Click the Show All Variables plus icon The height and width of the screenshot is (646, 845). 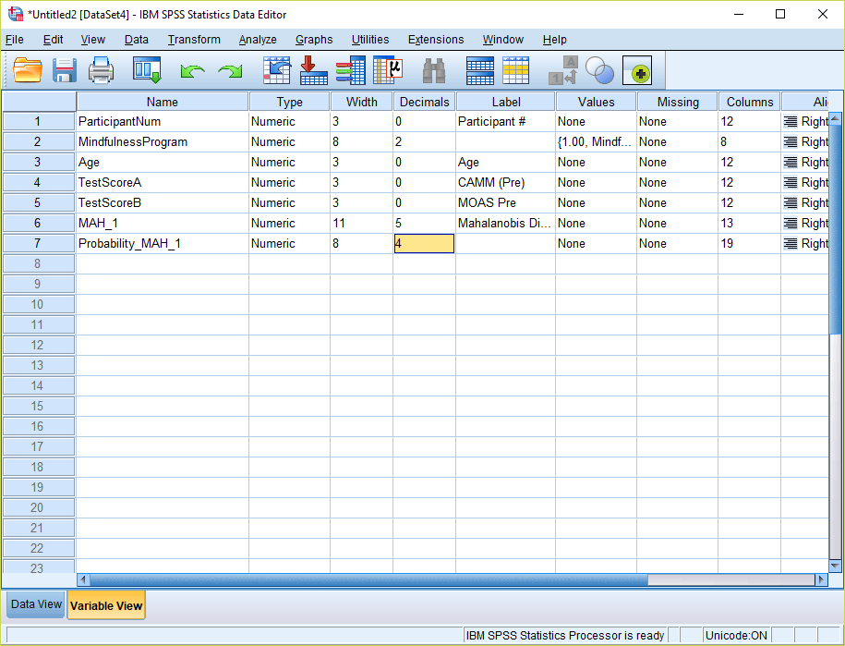(637, 71)
